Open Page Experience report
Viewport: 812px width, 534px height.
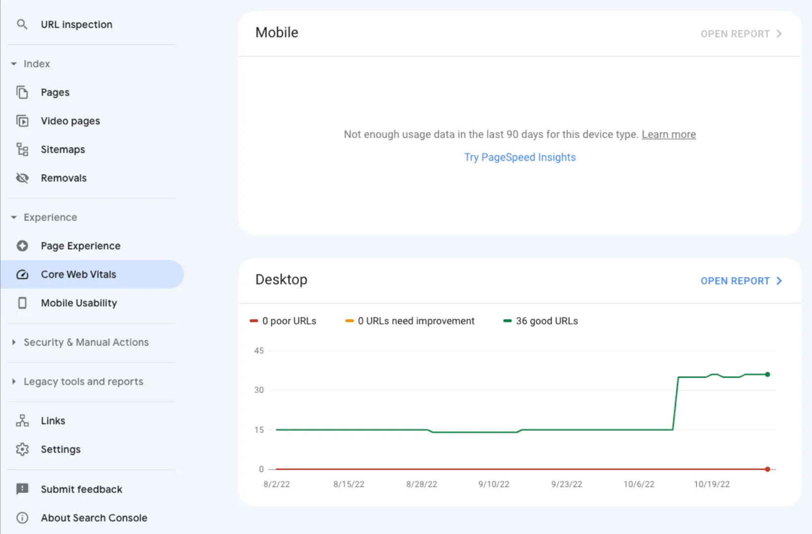(x=92, y=246)
